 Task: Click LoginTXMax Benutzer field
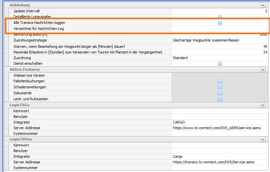coord(220,151)
